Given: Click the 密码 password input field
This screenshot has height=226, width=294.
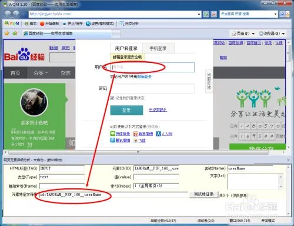Looking at the screenshot, I should pyautogui.click(x=152, y=88).
